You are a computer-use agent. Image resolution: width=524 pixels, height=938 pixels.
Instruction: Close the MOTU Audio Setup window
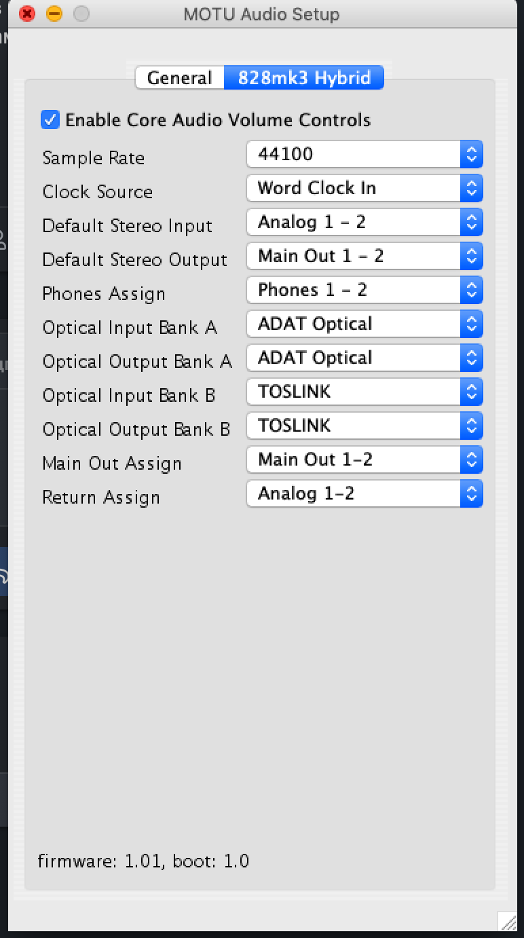[27, 14]
